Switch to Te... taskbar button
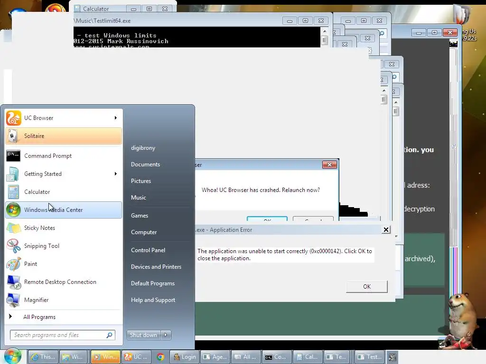Screen dimensions: 486x364 (338, 357)
